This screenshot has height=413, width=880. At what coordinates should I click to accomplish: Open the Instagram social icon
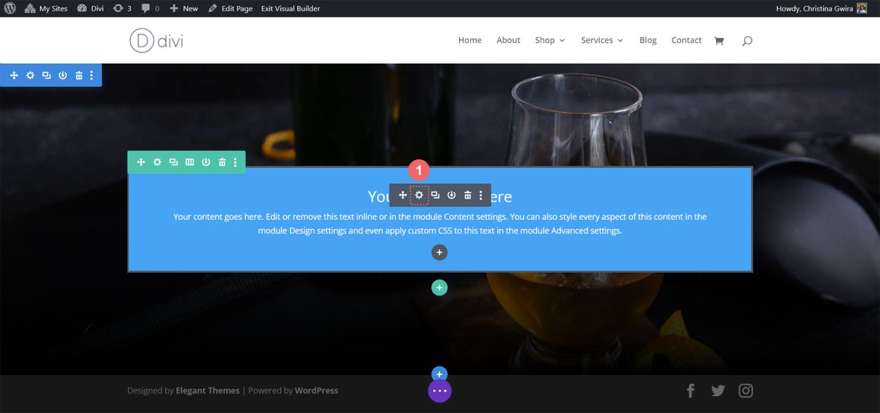[745, 390]
